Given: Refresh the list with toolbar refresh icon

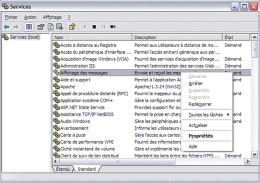Looking at the screenshot, I should (50, 26).
